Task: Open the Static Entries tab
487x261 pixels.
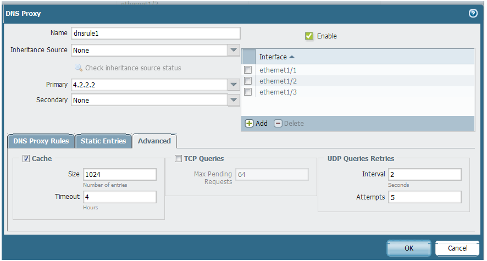Action: coord(103,141)
